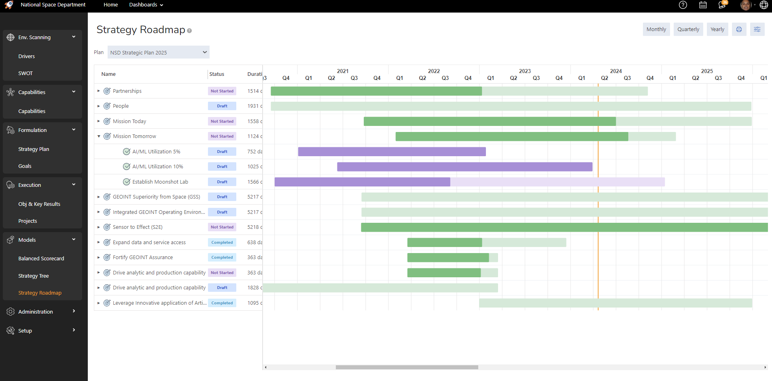Switch timeline to Quarterly view
Screen dimensions: 772x381
[x=688, y=29]
